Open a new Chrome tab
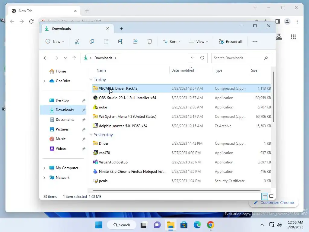 click(x=87, y=11)
